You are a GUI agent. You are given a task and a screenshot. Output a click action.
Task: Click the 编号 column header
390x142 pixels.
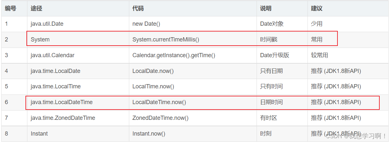[x=11, y=8]
